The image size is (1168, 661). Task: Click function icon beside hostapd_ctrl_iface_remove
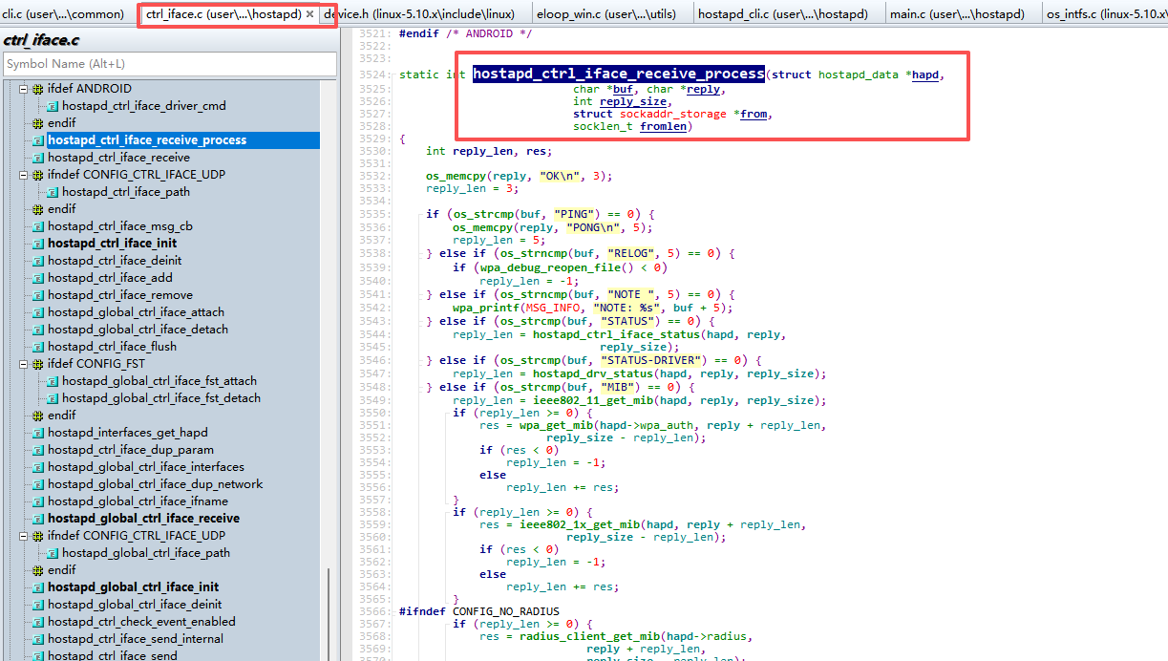tap(38, 295)
